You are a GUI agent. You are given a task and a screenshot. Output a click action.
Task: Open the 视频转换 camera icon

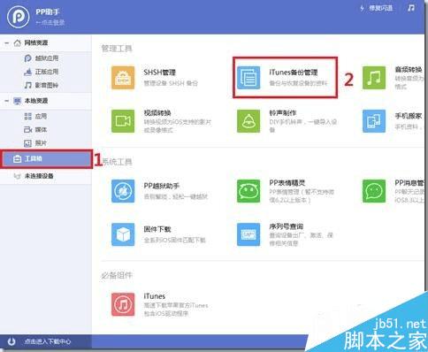[x=123, y=121]
